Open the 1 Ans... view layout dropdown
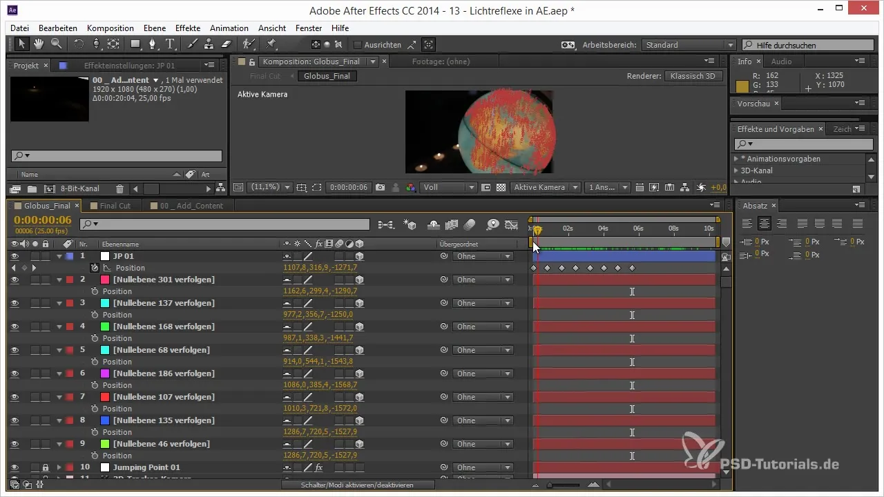The height and width of the screenshot is (497, 884). coord(608,187)
